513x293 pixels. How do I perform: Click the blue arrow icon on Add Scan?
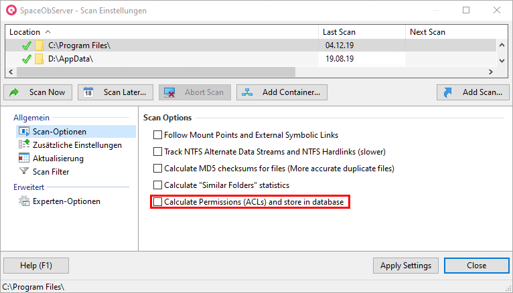[x=447, y=92]
